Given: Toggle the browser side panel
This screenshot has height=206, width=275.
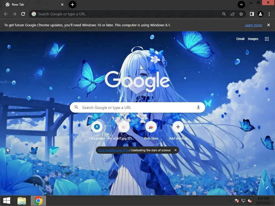Looking at the screenshot, I should pyautogui.click(x=252, y=14).
